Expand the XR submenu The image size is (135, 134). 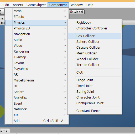coord(36,115)
